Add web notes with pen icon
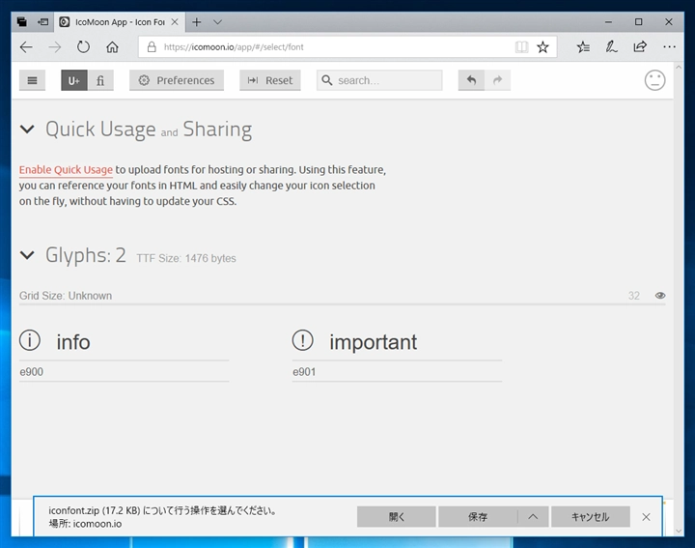 pos(612,47)
